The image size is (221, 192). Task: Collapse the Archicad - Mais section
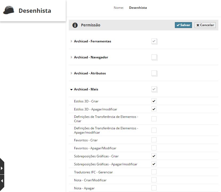(x=71, y=90)
